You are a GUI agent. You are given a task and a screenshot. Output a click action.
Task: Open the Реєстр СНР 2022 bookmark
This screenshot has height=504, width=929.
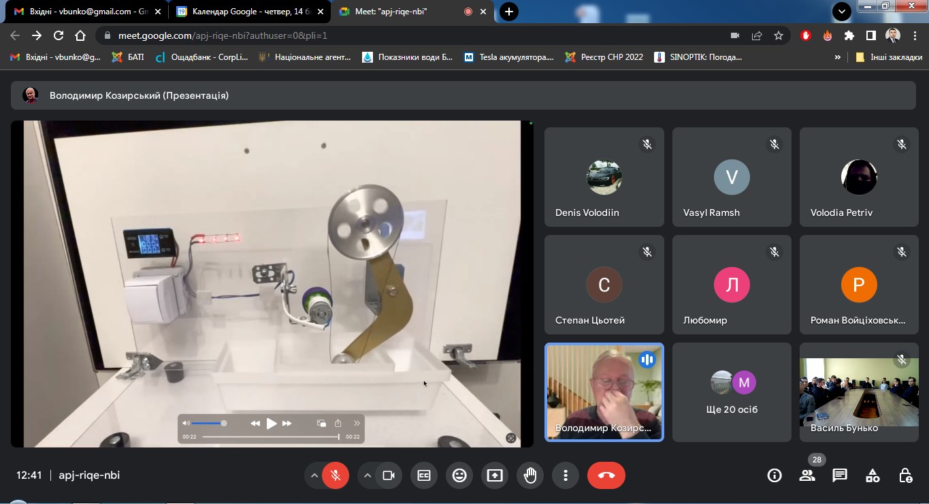(604, 57)
